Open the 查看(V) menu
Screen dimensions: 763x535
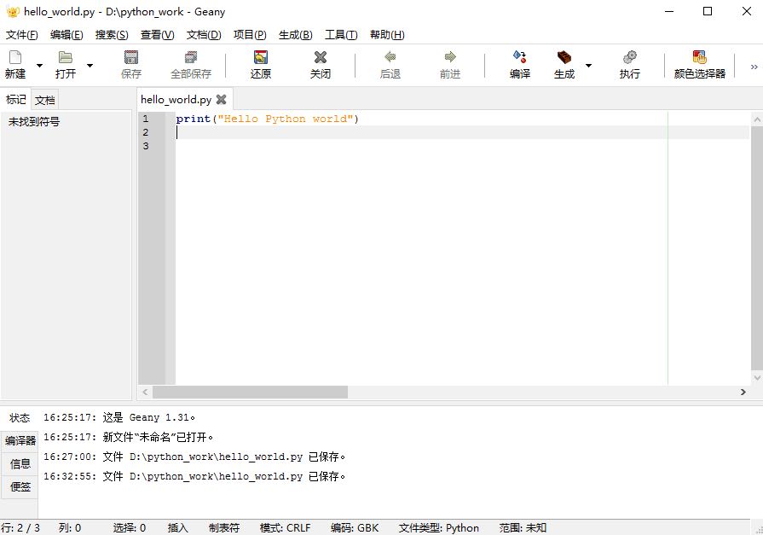click(x=157, y=35)
